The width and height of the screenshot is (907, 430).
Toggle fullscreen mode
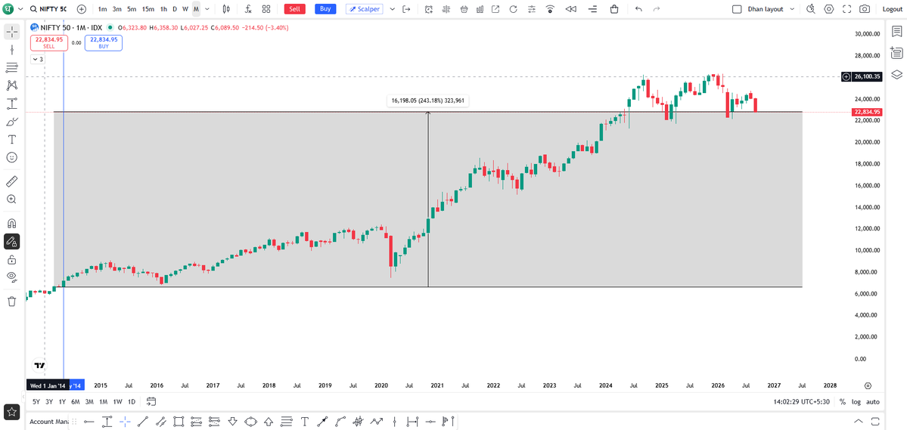(x=846, y=9)
